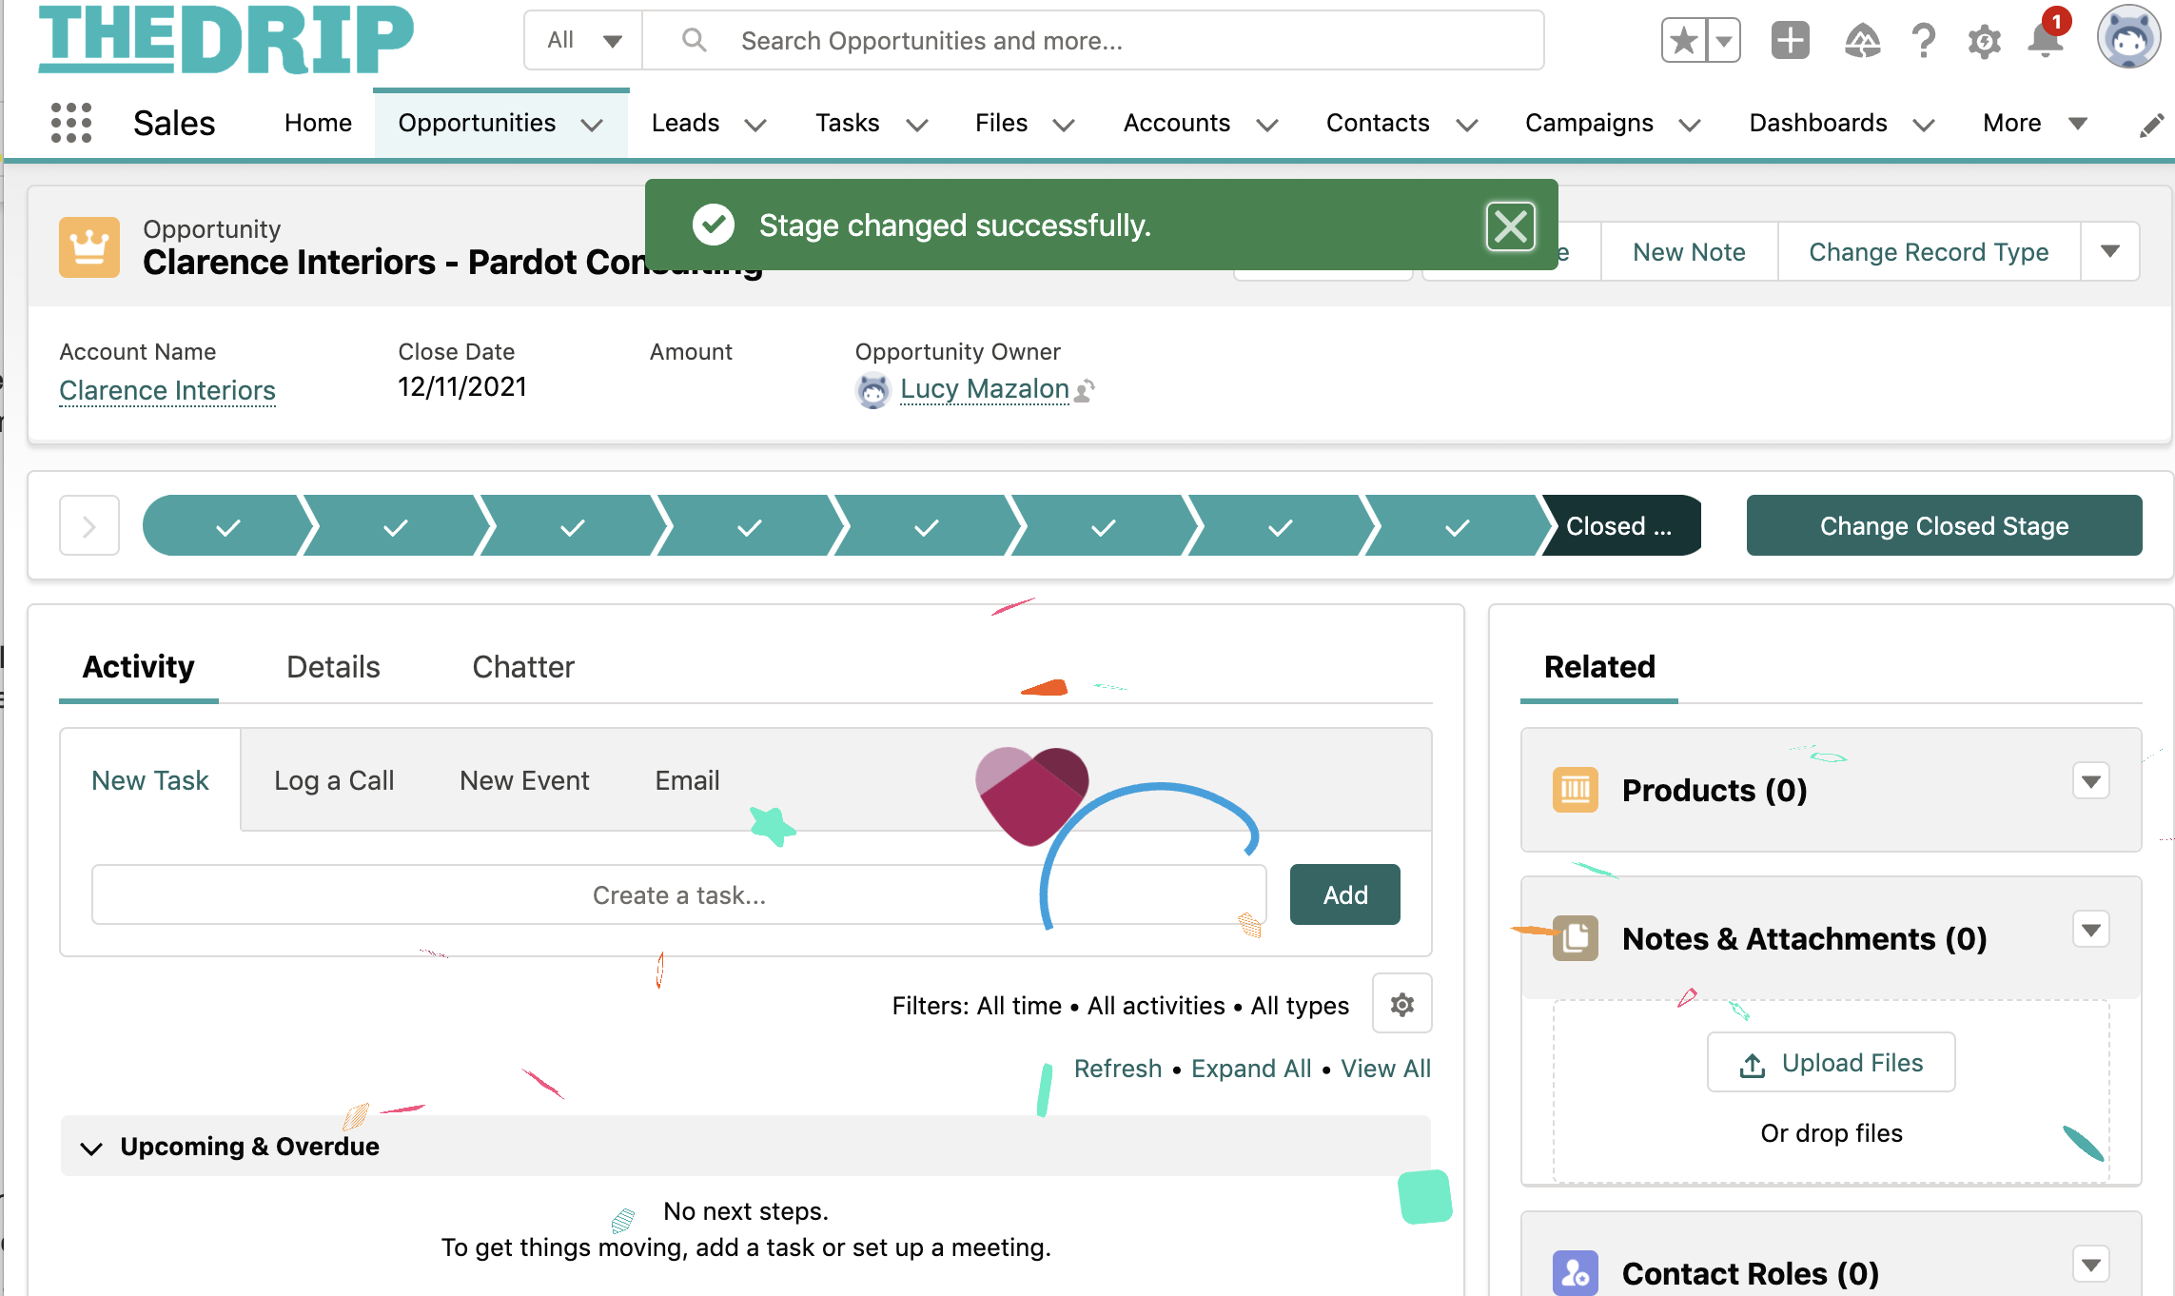Click the View All link
Image resolution: width=2175 pixels, height=1296 pixels.
[1385, 1069]
